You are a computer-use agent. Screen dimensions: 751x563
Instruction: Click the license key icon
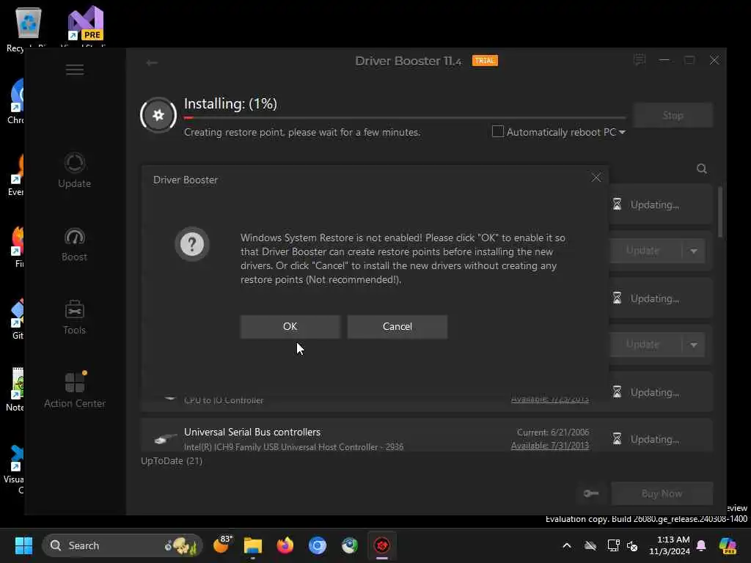(592, 493)
